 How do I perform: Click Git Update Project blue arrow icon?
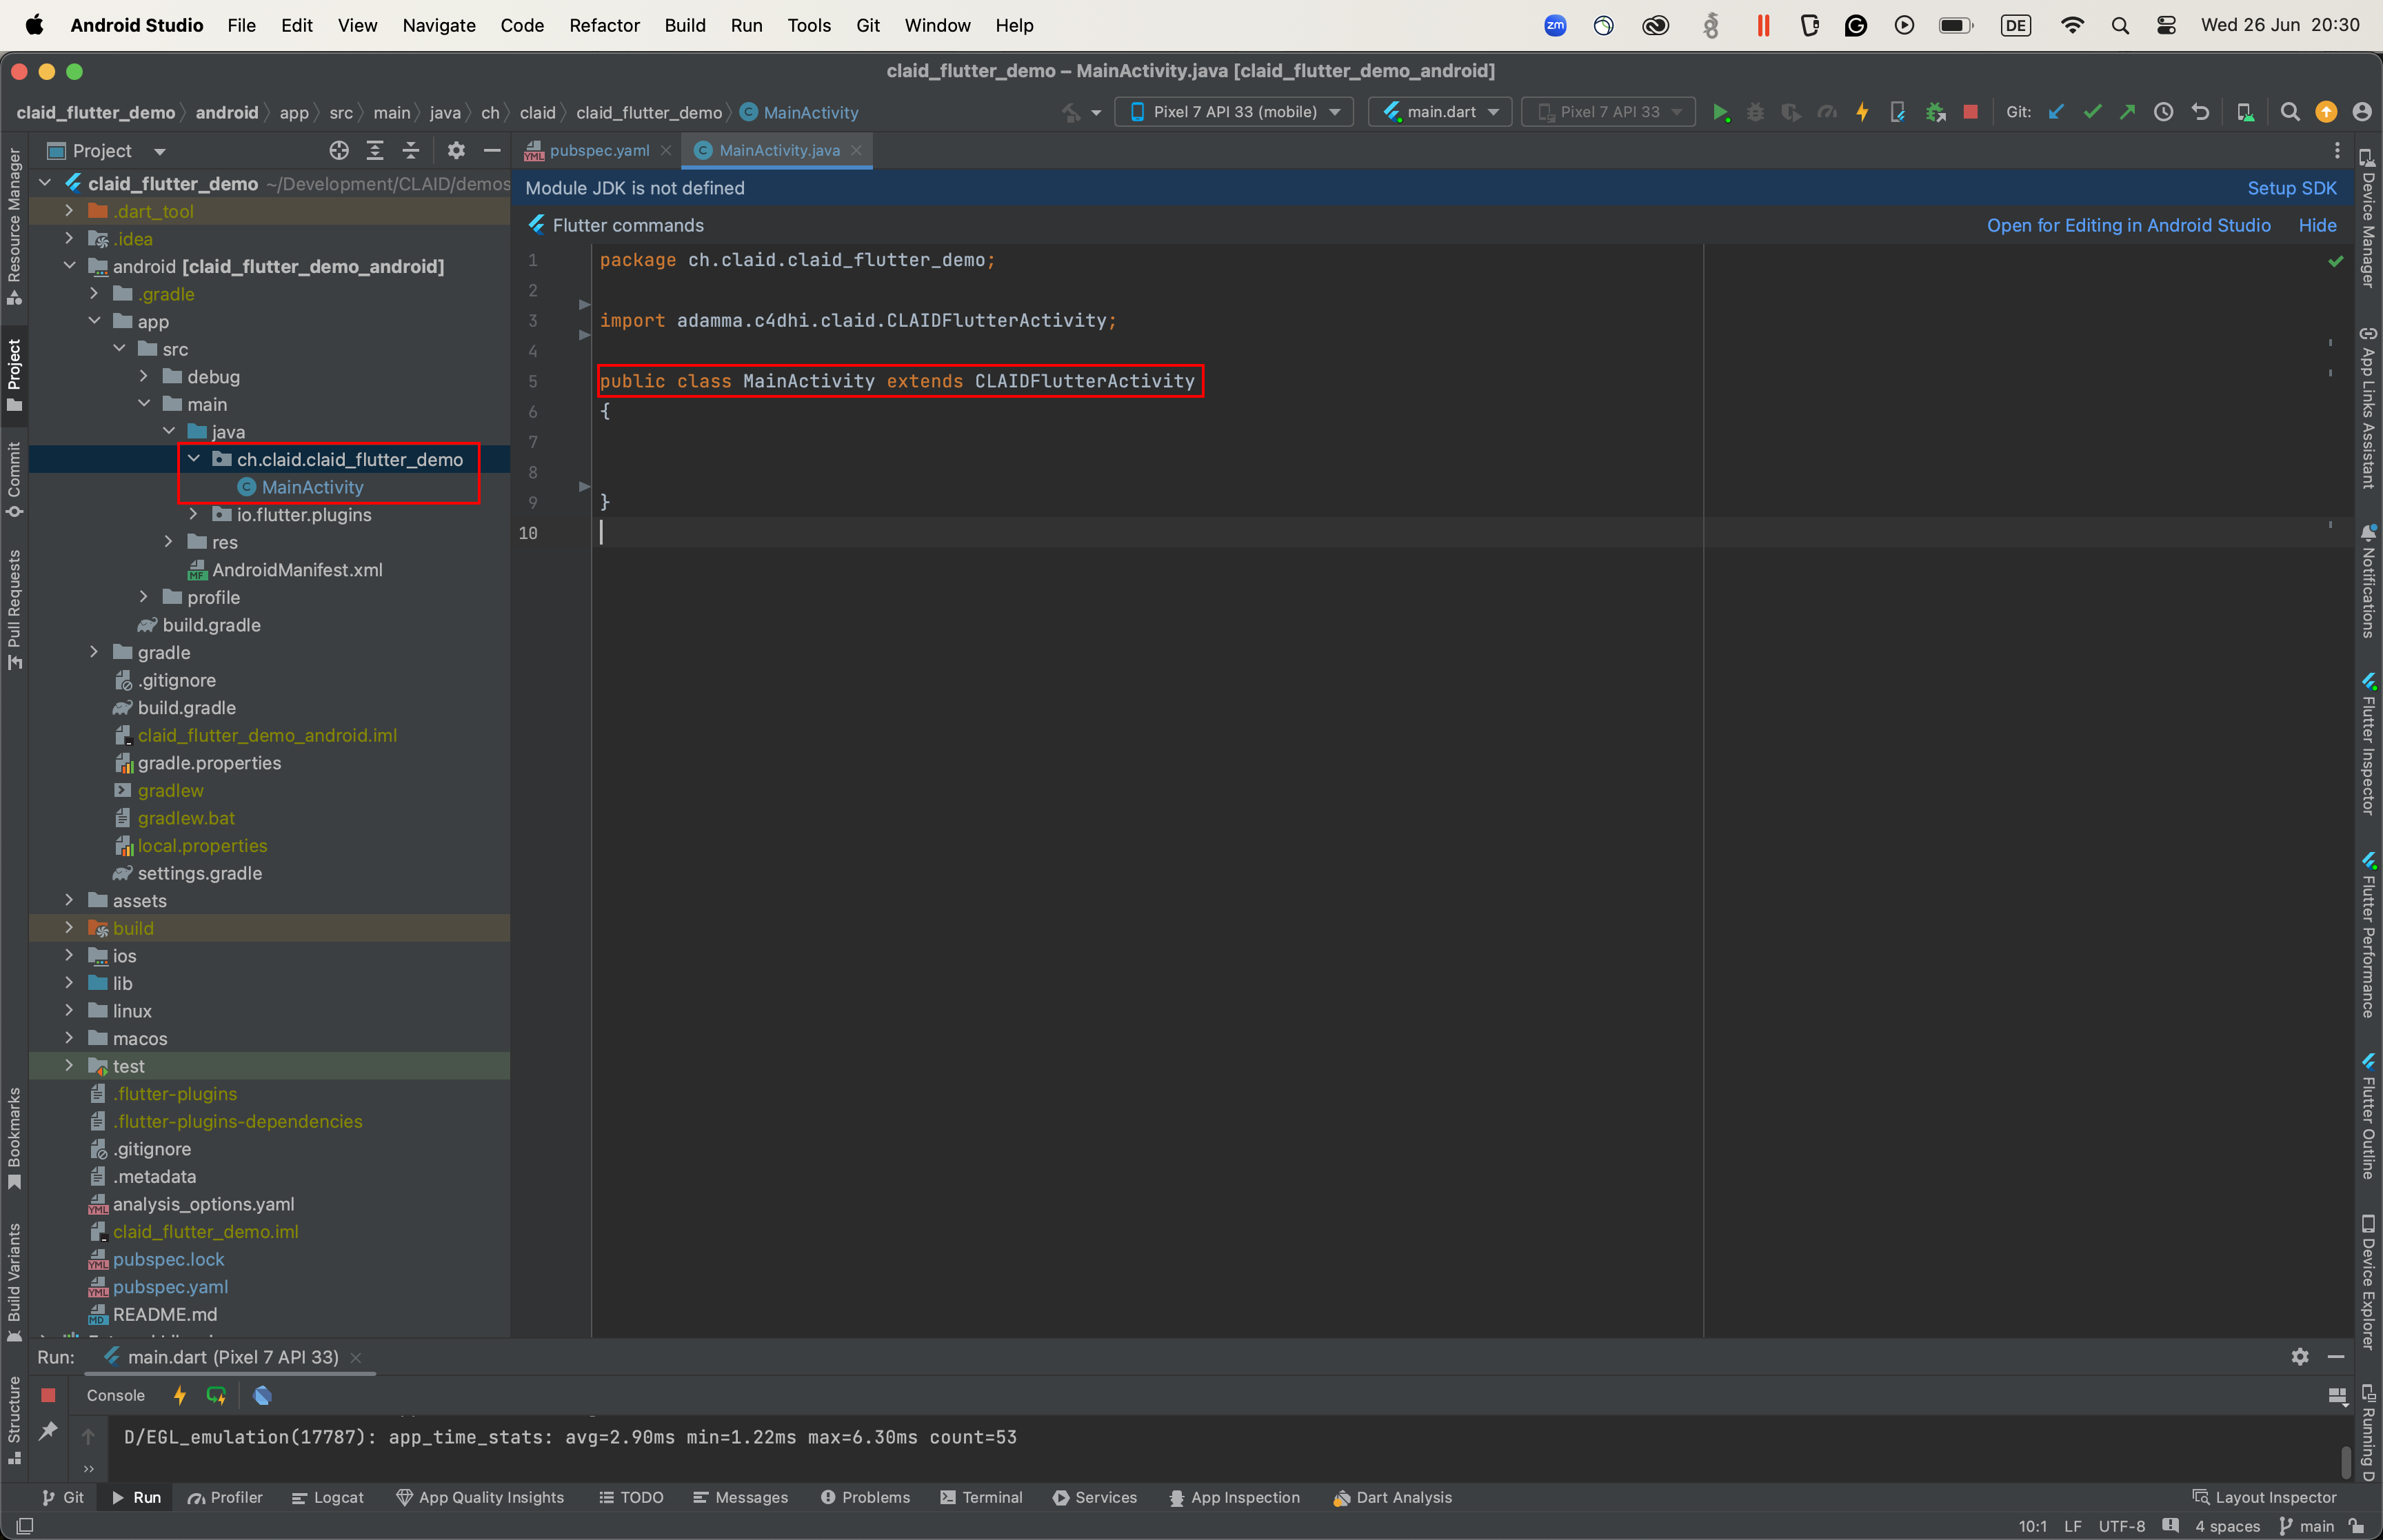[x=2056, y=112]
